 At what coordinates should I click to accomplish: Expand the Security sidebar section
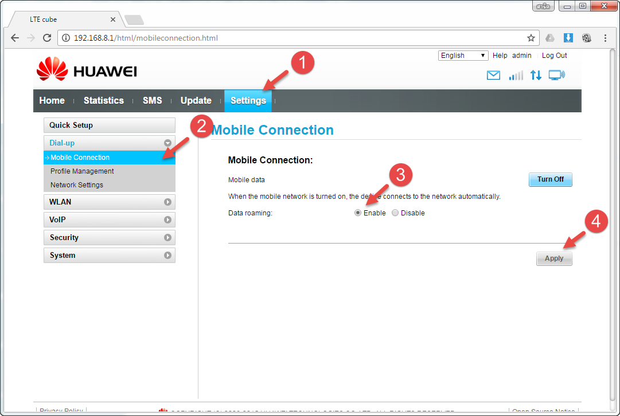[x=109, y=238]
